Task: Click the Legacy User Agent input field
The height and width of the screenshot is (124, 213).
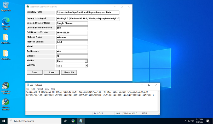Action: pos(88,19)
